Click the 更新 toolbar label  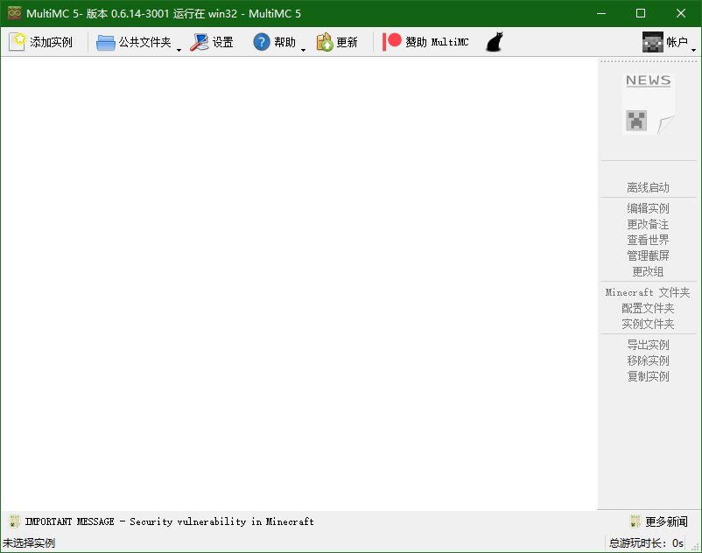(x=347, y=42)
